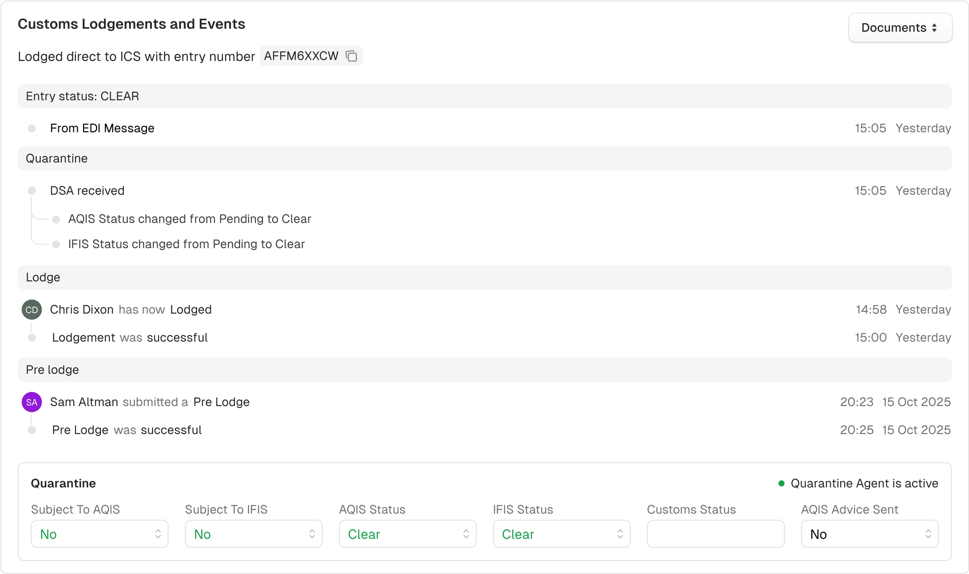Click the DSA received timeline dot
Image resolution: width=969 pixels, height=574 pixels.
[x=32, y=191]
